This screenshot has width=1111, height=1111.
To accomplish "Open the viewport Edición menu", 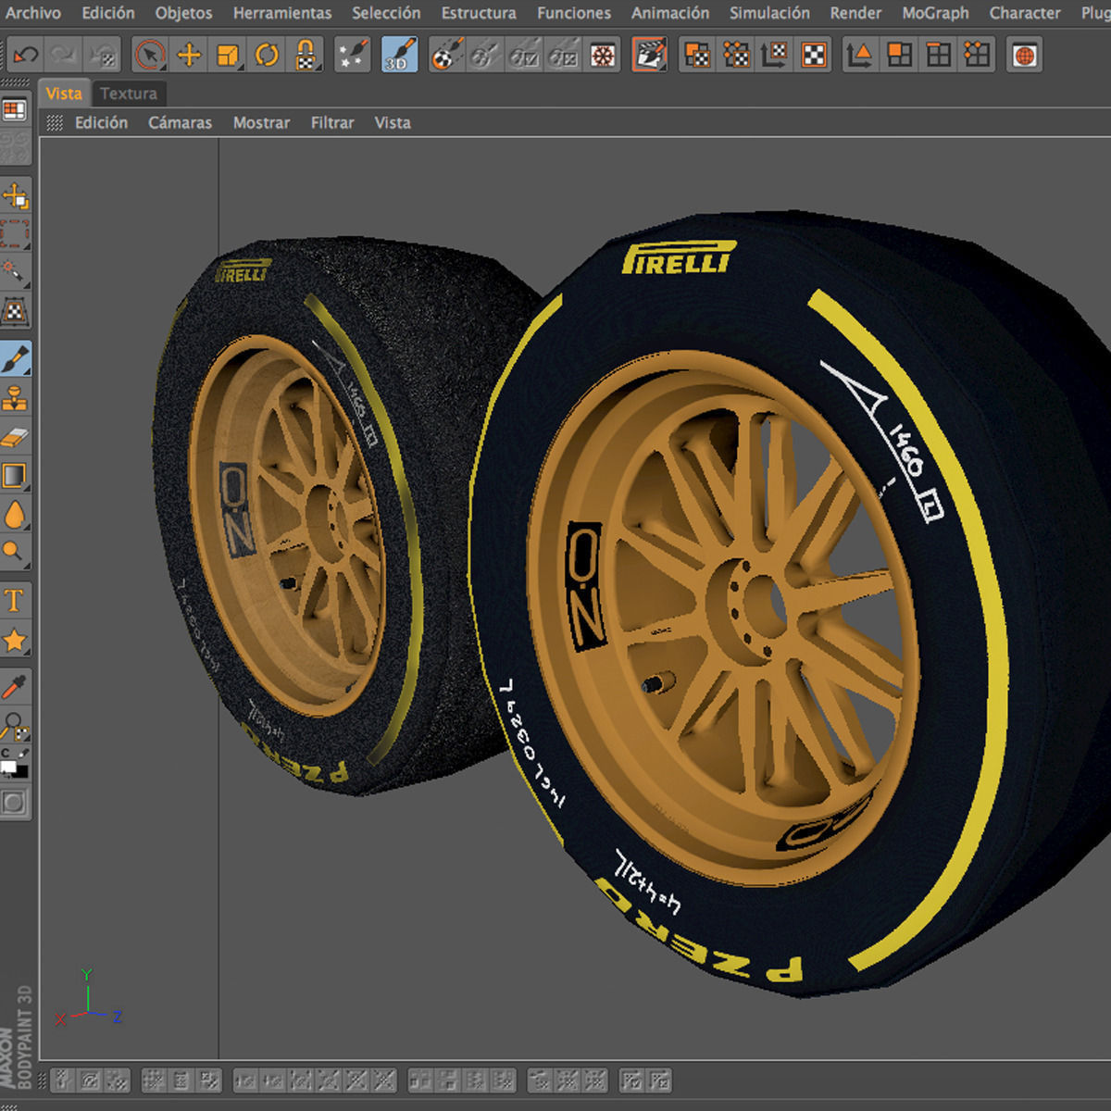I will pyautogui.click(x=101, y=122).
